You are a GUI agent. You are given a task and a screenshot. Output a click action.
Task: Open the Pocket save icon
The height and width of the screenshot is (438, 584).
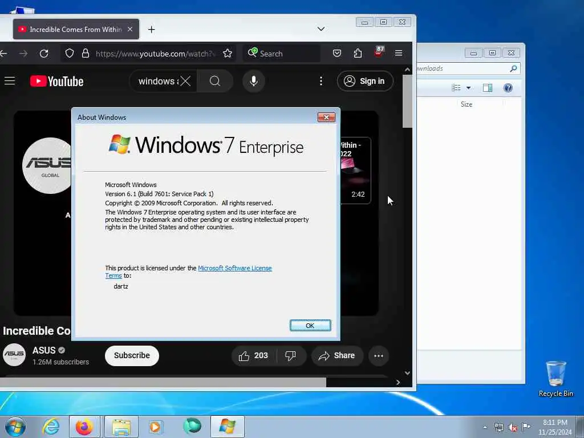click(337, 53)
